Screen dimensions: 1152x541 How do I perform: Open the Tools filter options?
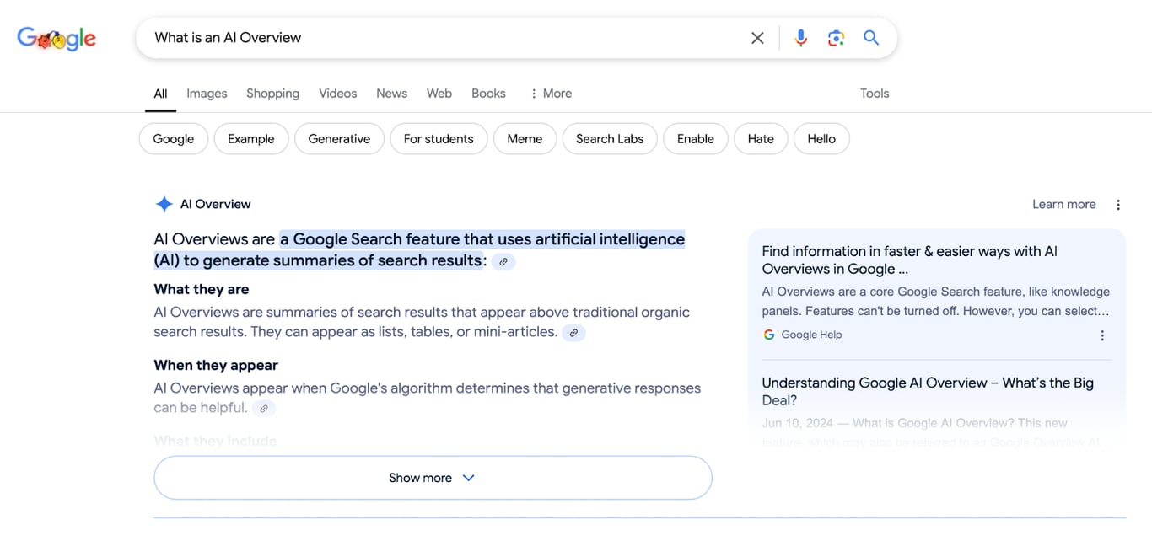(x=875, y=94)
